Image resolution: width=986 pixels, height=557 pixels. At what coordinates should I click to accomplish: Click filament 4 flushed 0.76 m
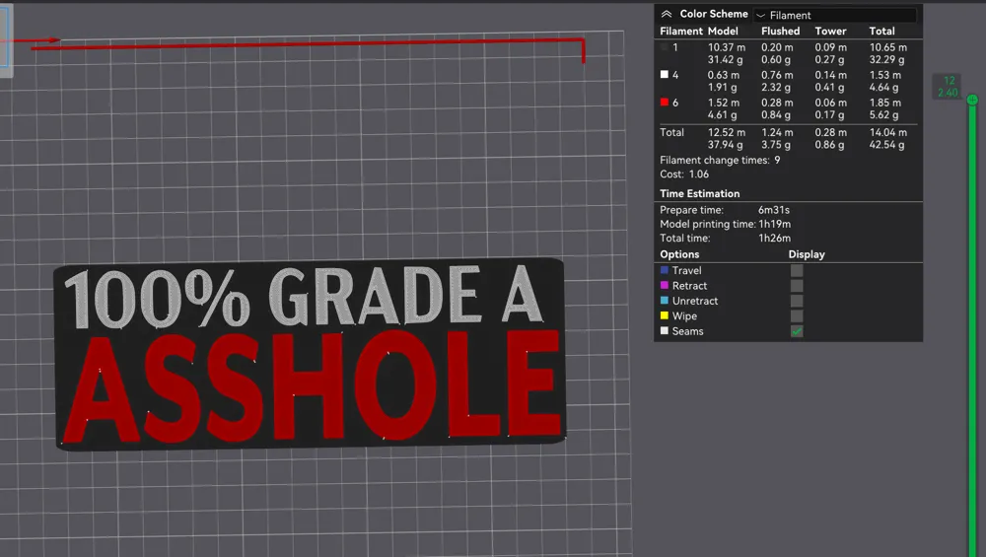777,75
